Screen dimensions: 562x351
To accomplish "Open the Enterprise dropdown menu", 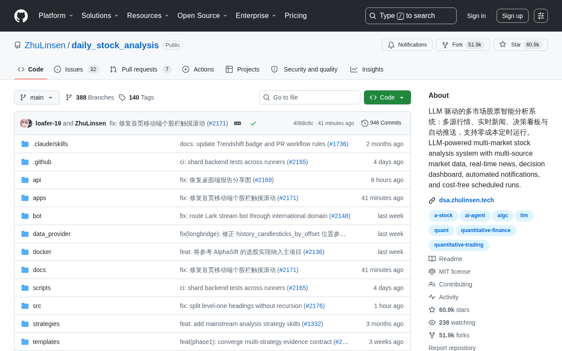I will 256,16.
